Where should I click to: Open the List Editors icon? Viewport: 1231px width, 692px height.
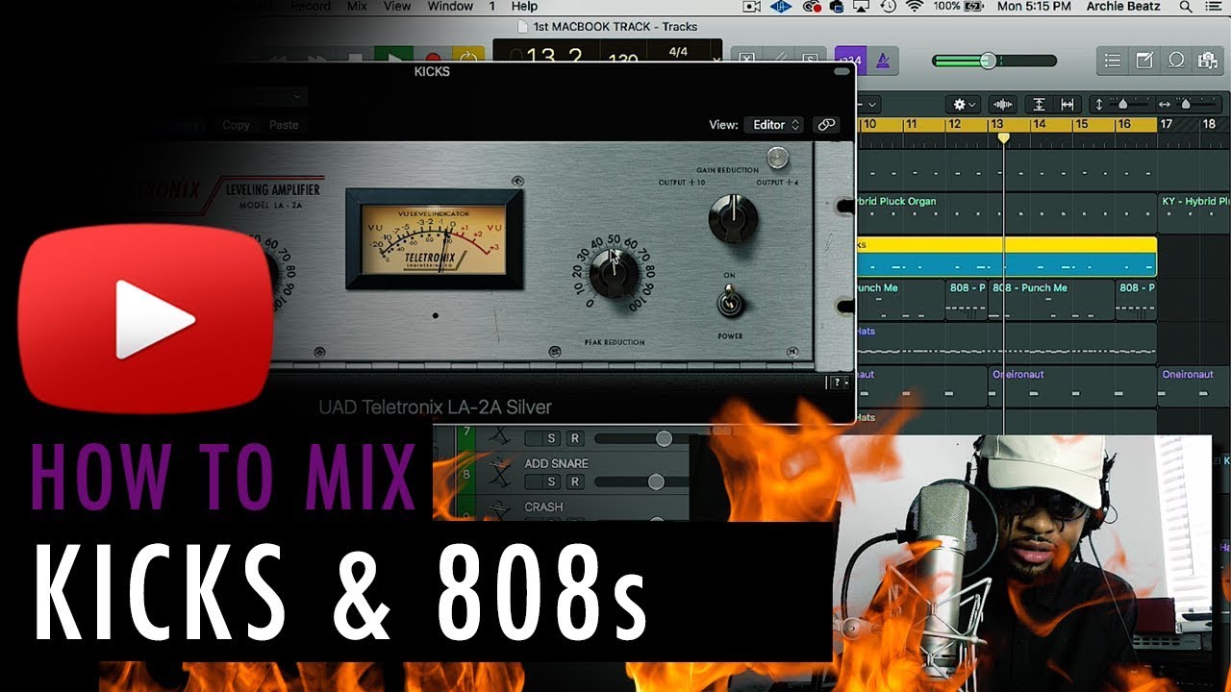pyautogui.click(x=1113, y=61)
